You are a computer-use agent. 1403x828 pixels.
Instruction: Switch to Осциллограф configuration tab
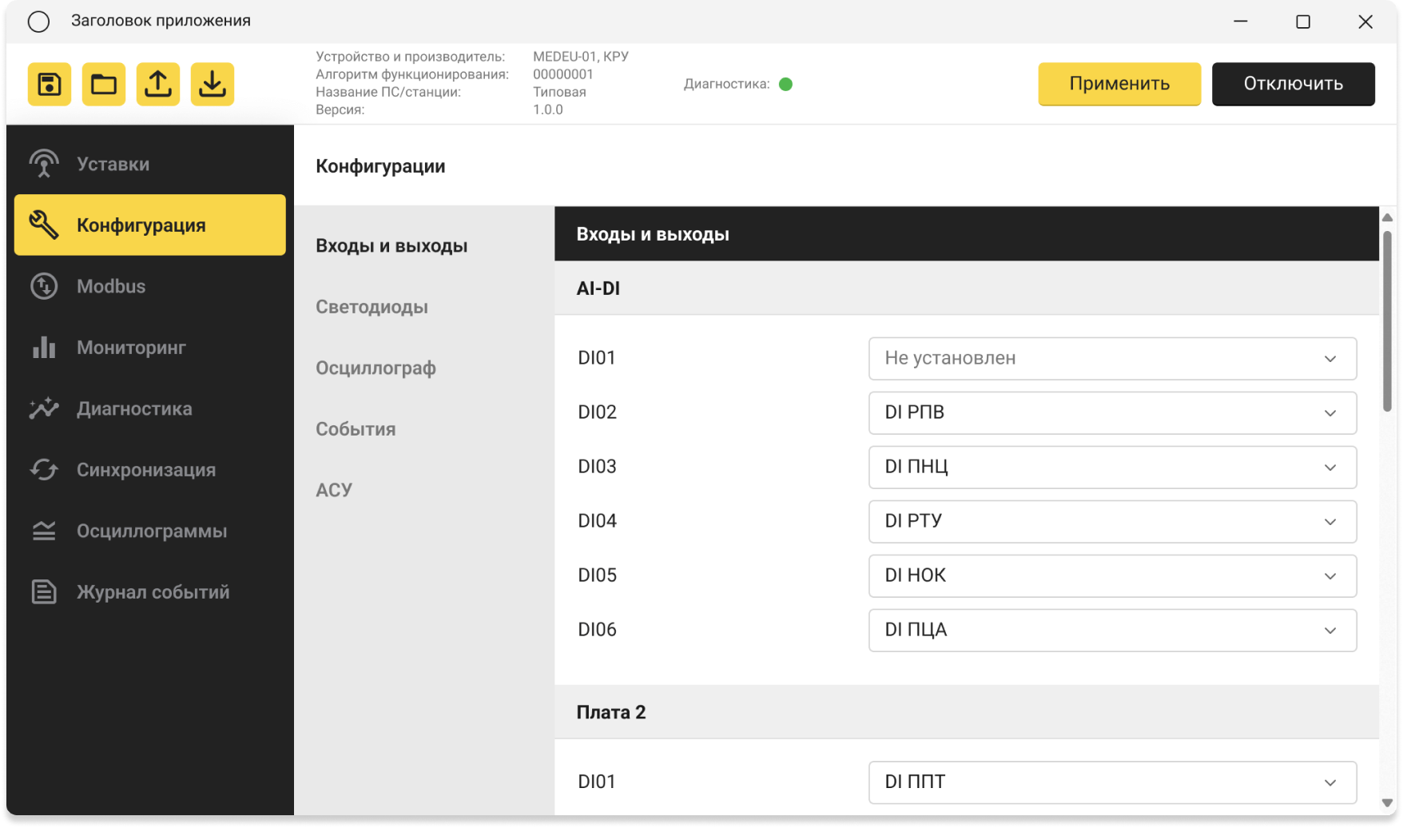[376, 368]
